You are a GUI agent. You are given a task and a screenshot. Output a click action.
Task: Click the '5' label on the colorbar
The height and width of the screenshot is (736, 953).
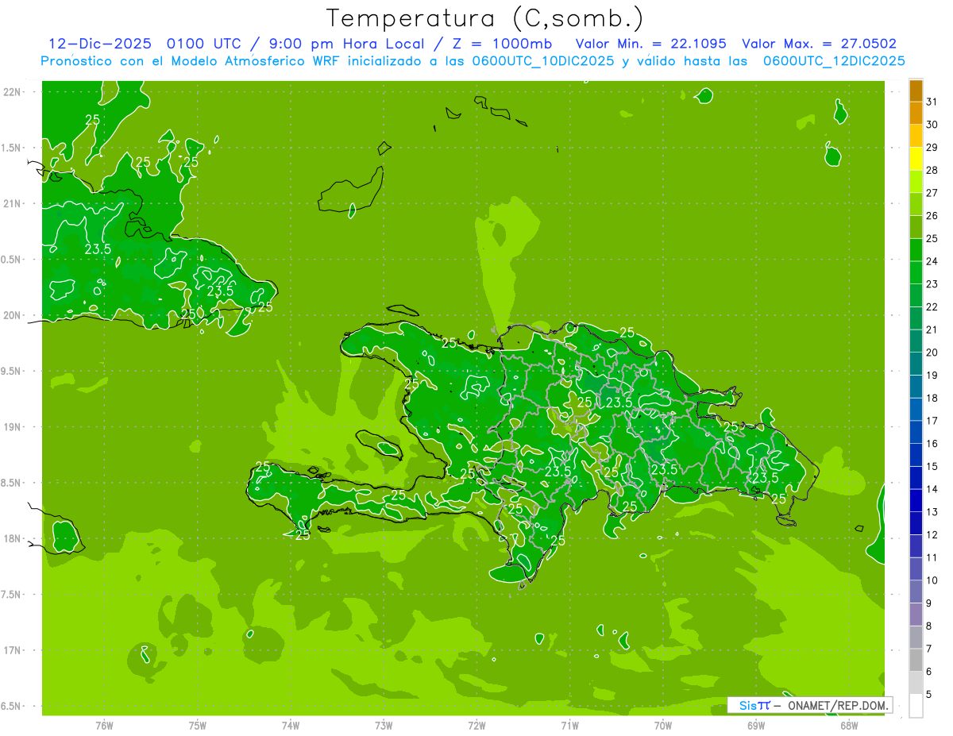(930, 695)
